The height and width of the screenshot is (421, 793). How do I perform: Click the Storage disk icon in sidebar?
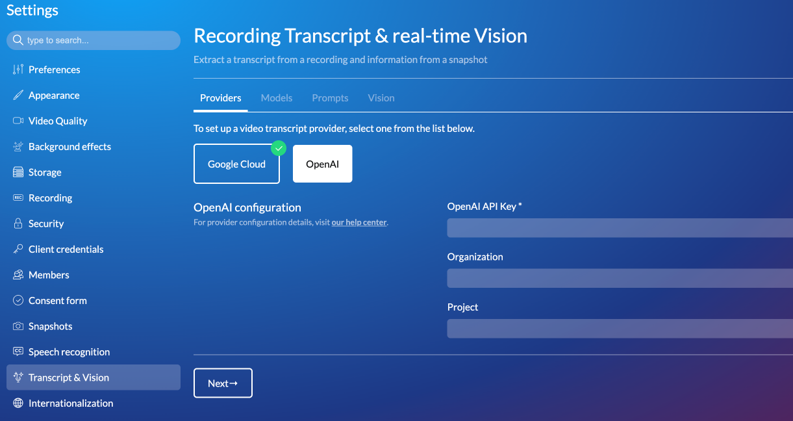[x=18, y=173]
